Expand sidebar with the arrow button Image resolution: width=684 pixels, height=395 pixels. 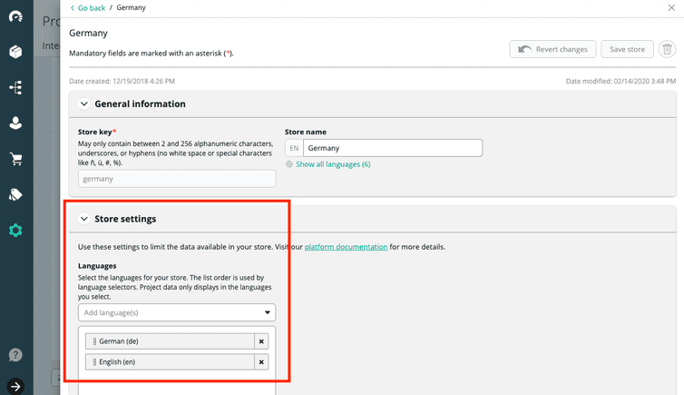tap(15, 385)
